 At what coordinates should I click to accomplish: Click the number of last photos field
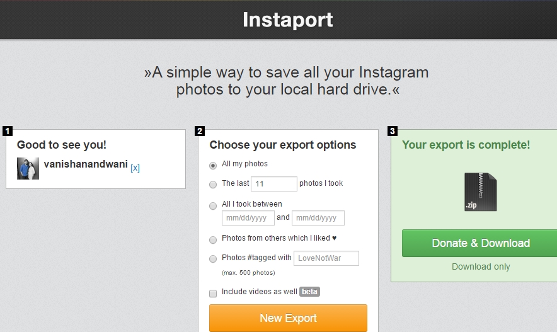(273, 184)
